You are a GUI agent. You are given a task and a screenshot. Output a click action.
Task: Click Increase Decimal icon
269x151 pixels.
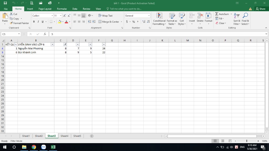point(144,21)
